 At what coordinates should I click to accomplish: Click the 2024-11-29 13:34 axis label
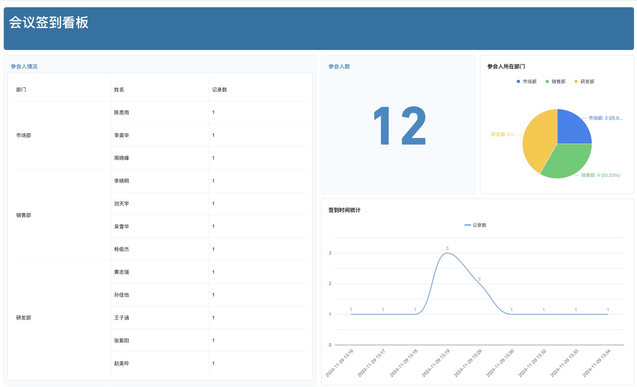pos(597,363)
